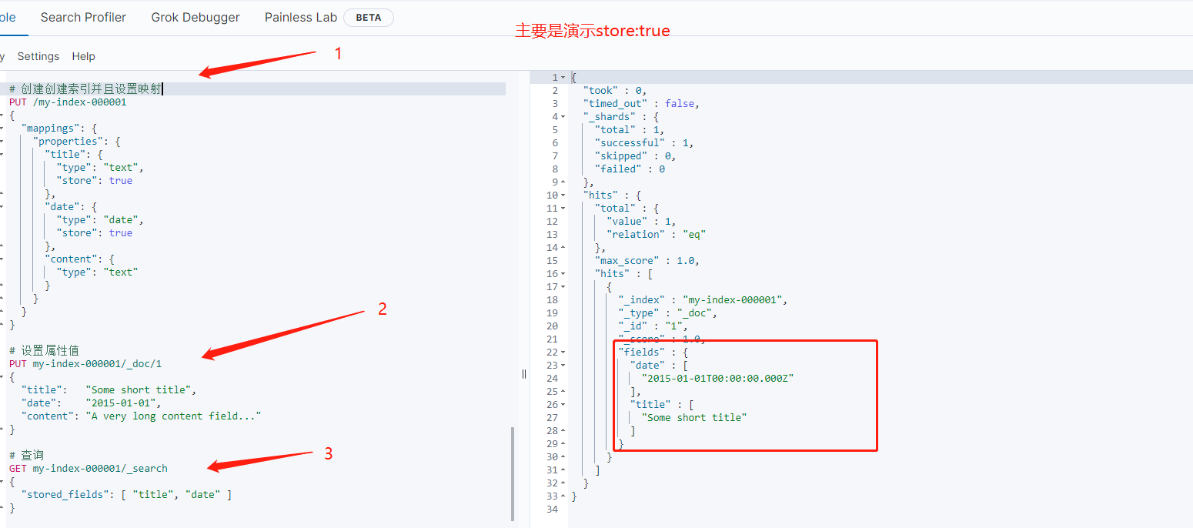Click the "GET my-index-000001/_search" request line
This screenshot has height=528, width=1193.
pyautogui.click(x=89, y=468)
